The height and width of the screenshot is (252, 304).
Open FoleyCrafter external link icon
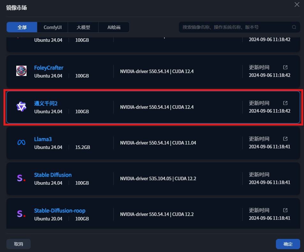[x=285, y=67]
